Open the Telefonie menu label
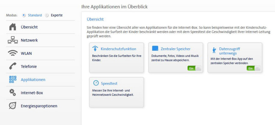Image resolution: width=275 pixels, height=125 pixels. pos(29,67)
